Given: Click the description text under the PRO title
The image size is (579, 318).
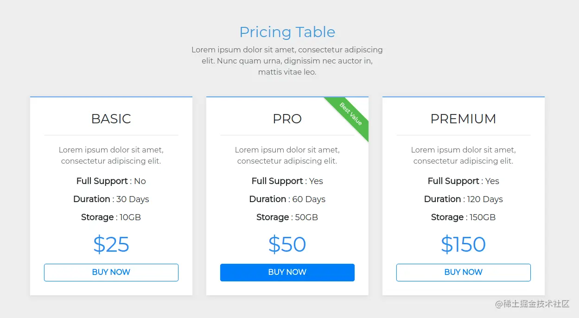Looking at the screenshot, I should coord(287,155).
